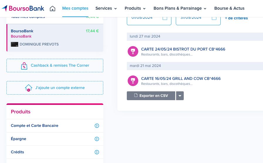Click the 17,44 € account balance

(92, 31)
